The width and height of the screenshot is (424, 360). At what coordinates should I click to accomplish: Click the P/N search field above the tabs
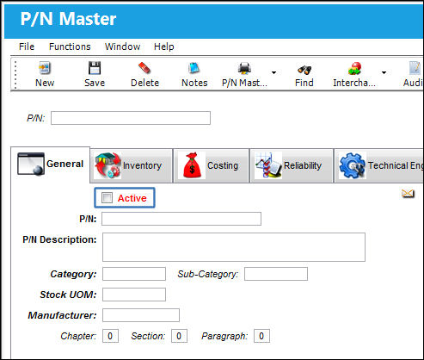pyautogui.click(x=131, y=118)
